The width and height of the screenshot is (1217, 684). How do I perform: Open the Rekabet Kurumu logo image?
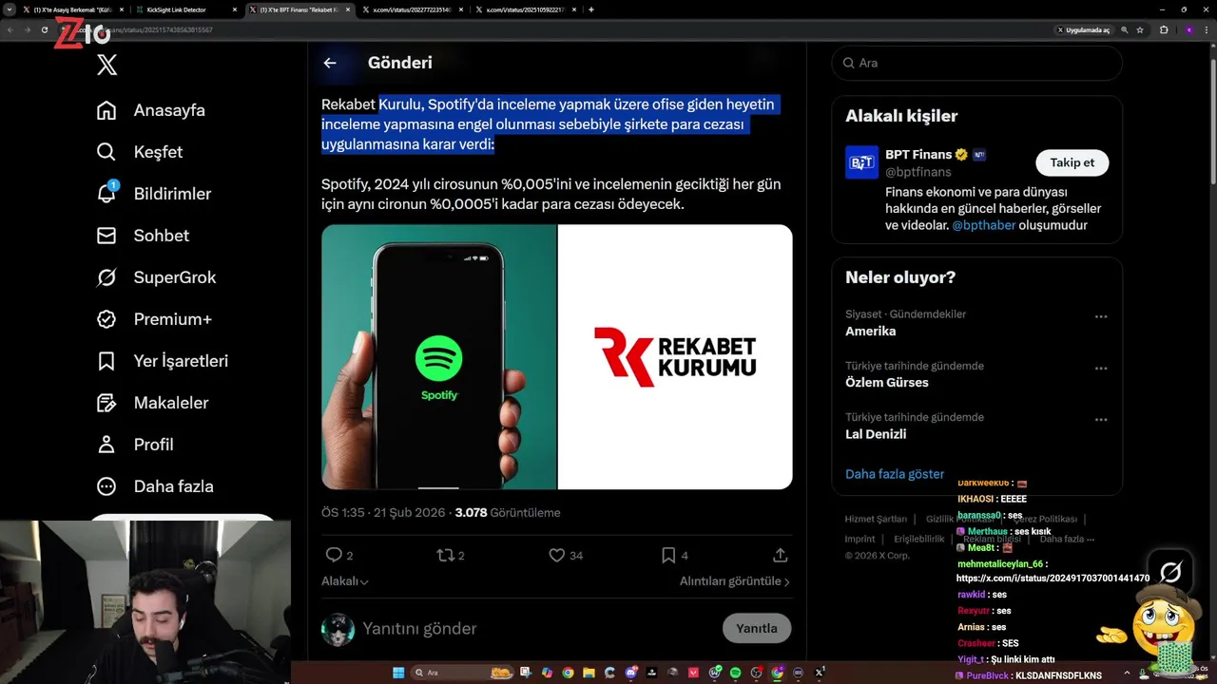675,357
